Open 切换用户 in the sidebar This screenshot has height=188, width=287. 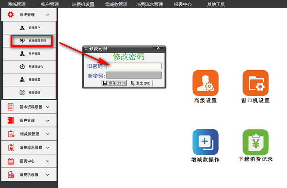[29, 28]
